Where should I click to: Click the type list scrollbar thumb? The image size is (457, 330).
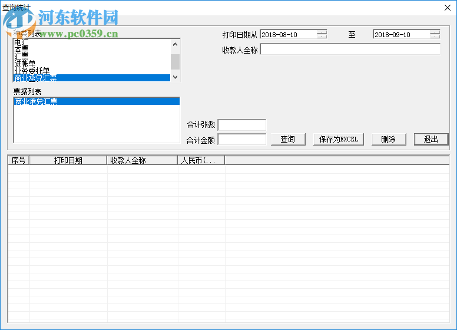[175, 62]
